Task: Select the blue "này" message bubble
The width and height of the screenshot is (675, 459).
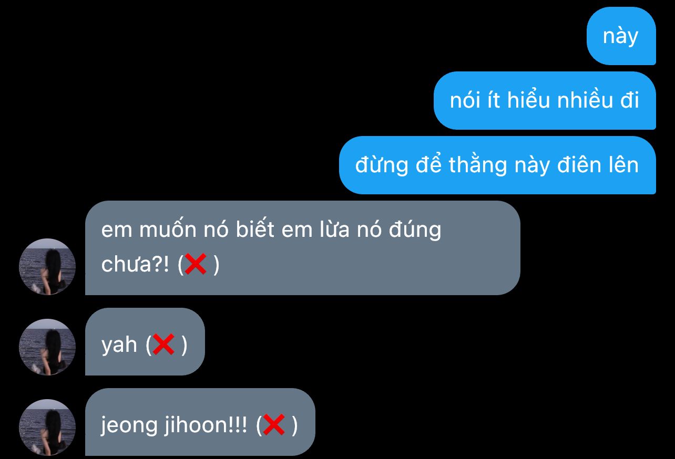Action: click(x=621, y=36)
